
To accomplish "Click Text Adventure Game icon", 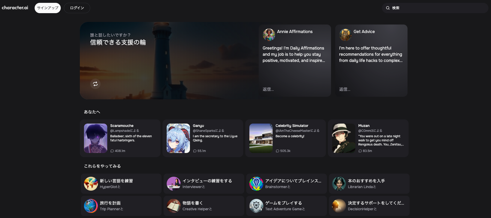I will [256, 206].
